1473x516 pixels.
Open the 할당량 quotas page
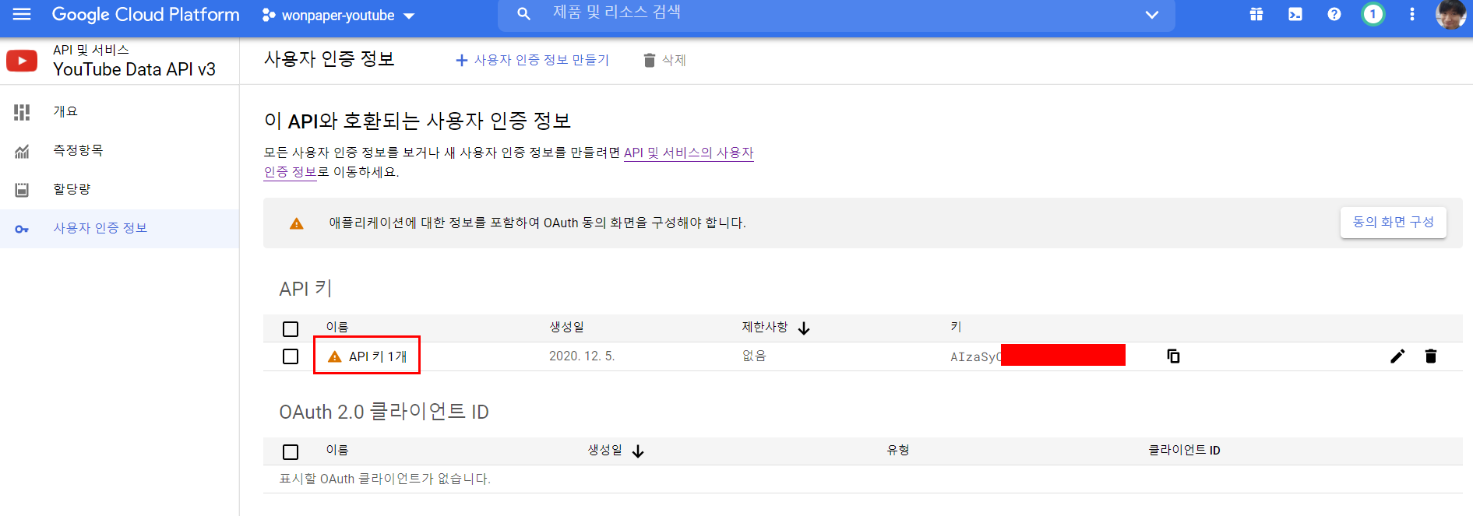point(72,189)
